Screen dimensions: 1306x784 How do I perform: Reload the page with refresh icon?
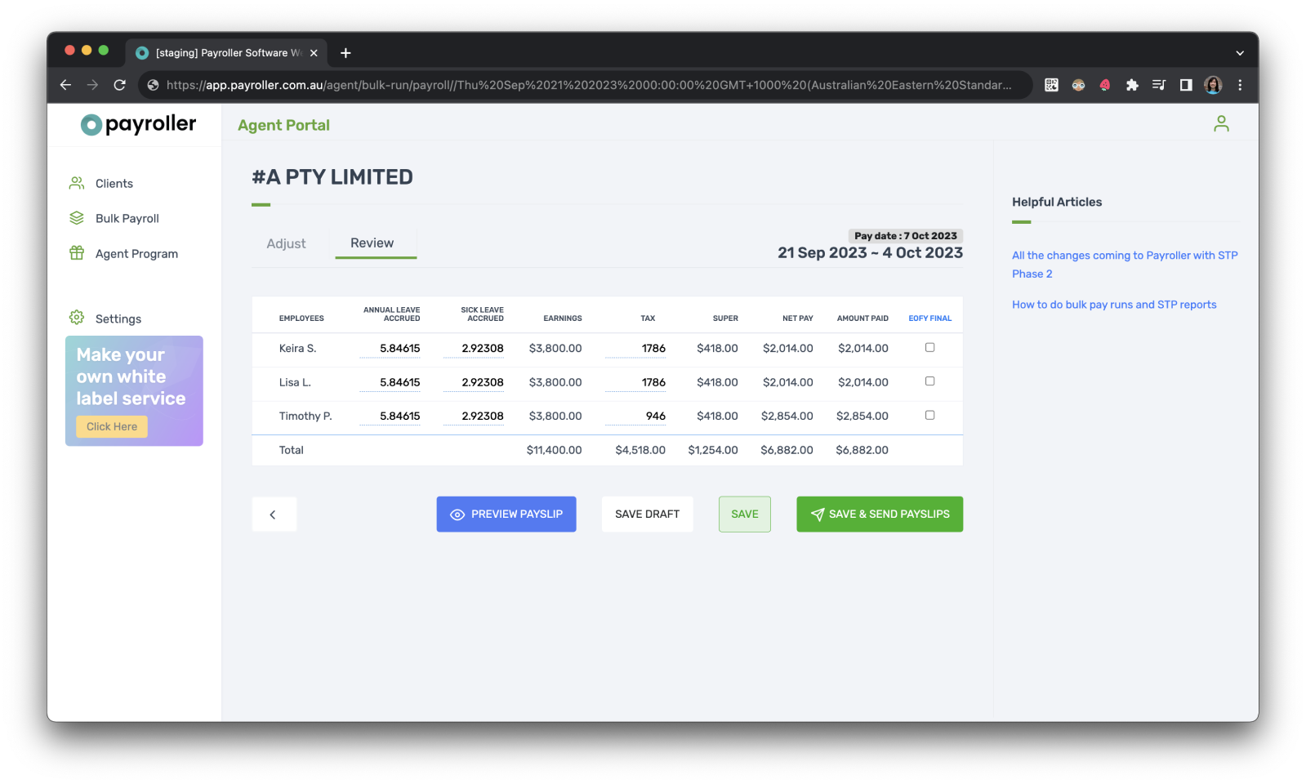[119, 85]
